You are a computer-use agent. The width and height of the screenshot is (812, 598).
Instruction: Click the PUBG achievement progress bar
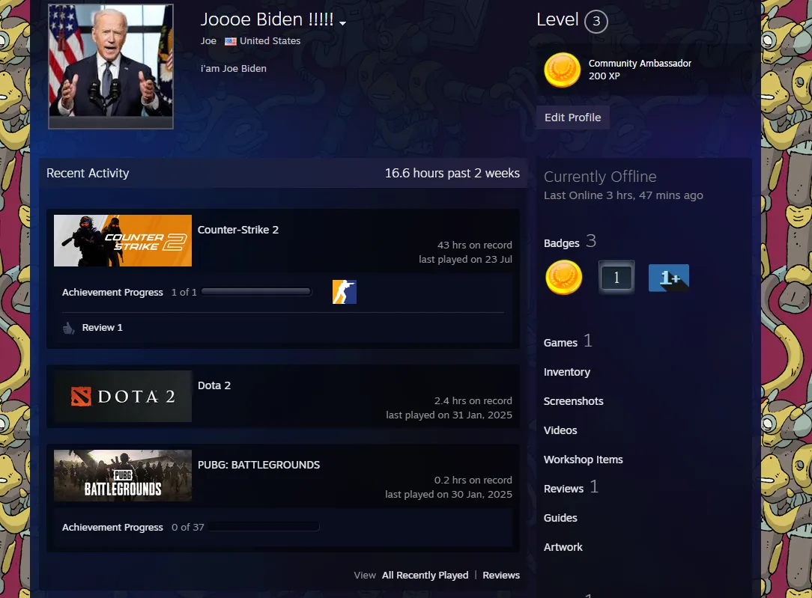(x=264, y=527)
